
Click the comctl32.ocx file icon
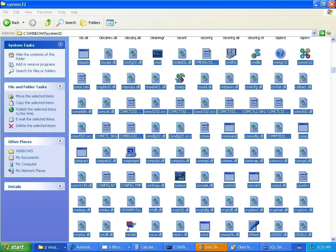(x=81, y=128)
